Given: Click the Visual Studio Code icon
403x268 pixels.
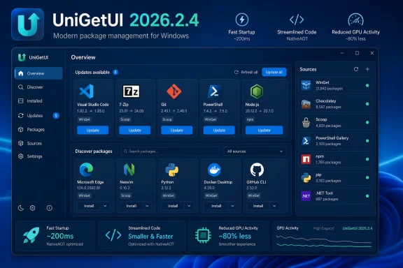Looking at the screenshot, I should pyautogui.click(x=87, y=91).
